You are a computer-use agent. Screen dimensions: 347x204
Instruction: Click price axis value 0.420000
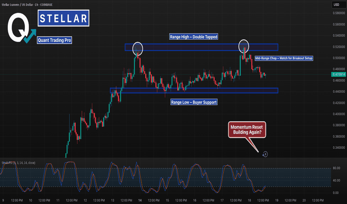coord(339,103)
